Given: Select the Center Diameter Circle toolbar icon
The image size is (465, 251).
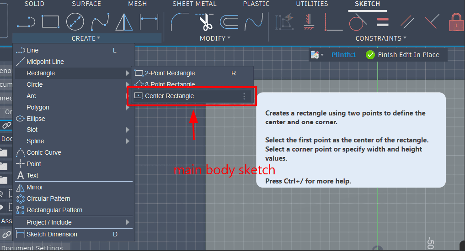Looking at the screenshot, I should click(75, 21).
